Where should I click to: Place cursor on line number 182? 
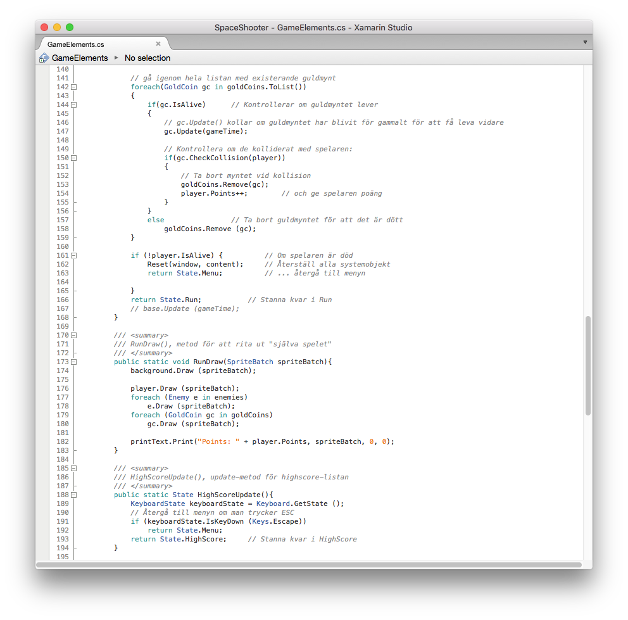[63, 441]
